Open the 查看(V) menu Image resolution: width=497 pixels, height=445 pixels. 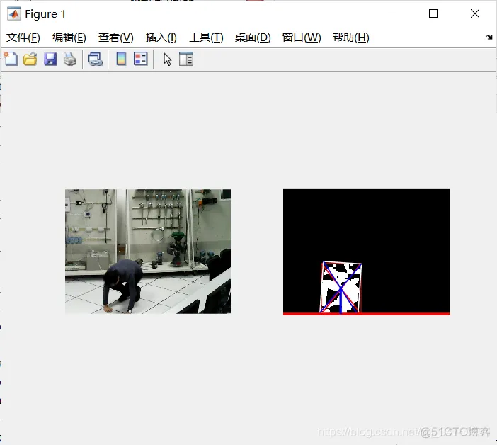[115, 38]
